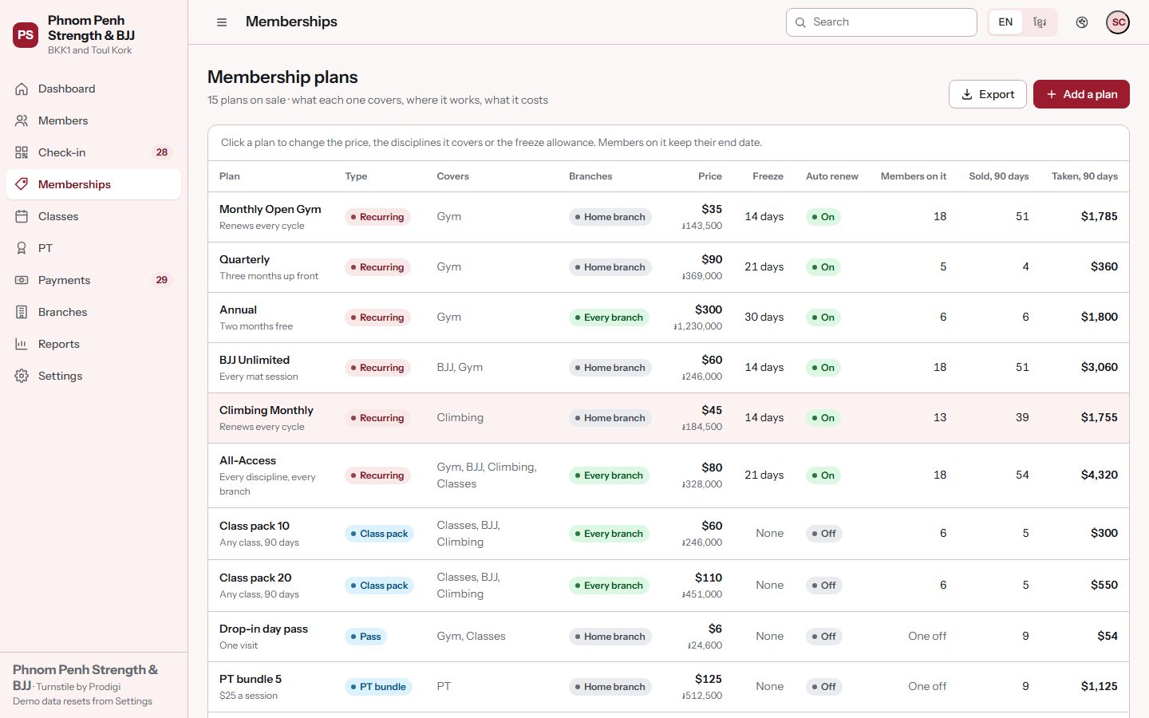
Task: Open Payments section in sidebar
Action: [93, 280]
